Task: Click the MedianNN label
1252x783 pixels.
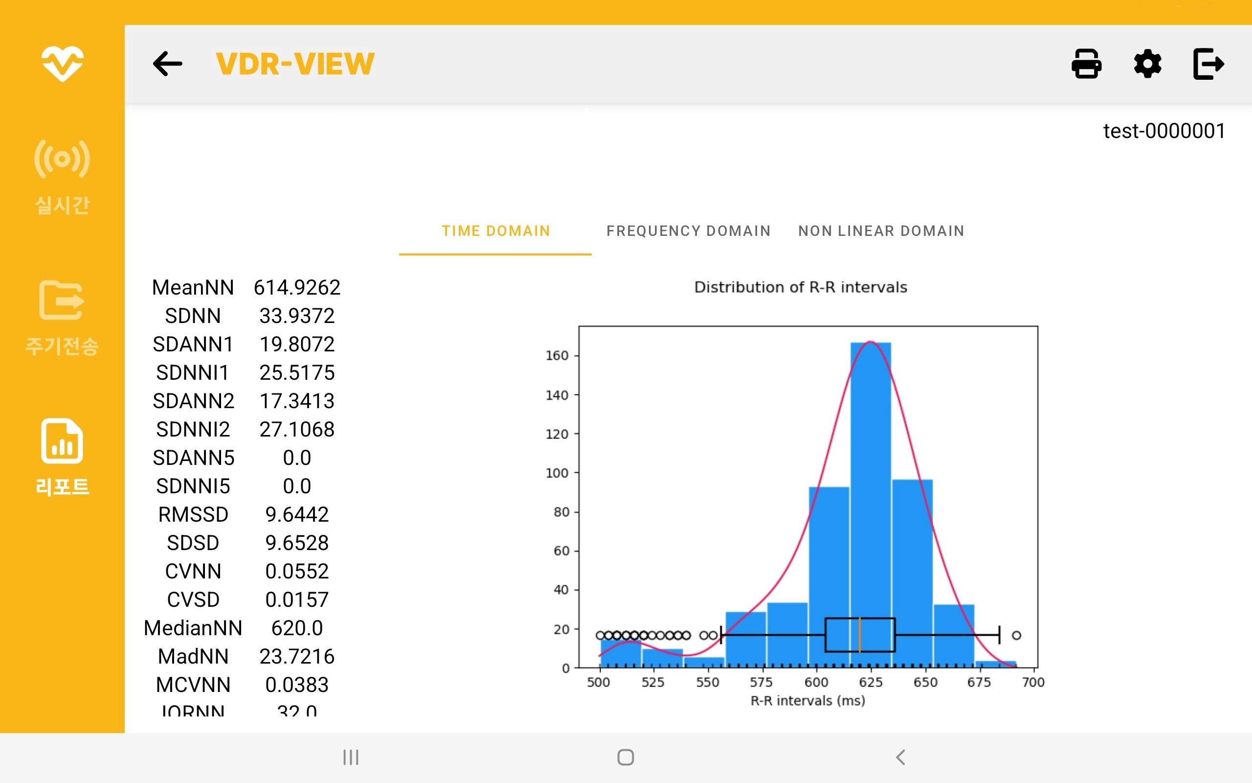Action: pos(193,629)
